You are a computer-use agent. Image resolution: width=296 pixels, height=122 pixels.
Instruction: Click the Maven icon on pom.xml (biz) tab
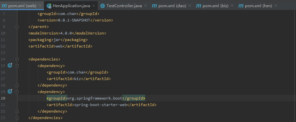[199, 6]
